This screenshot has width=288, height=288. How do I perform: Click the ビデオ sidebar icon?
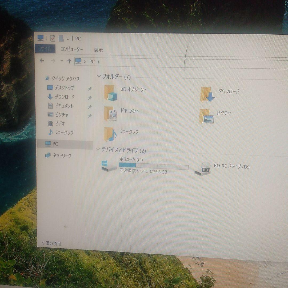click(51, 124)
